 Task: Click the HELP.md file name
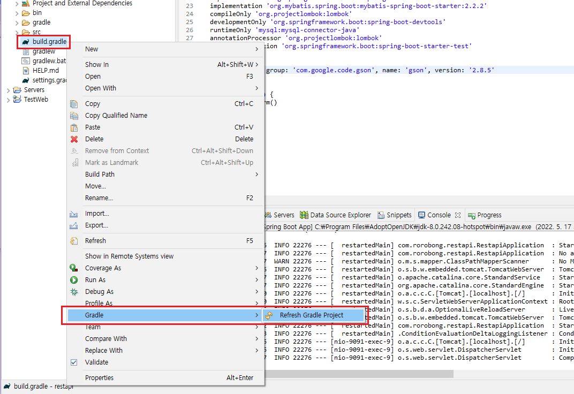click(x=46, y=71)
